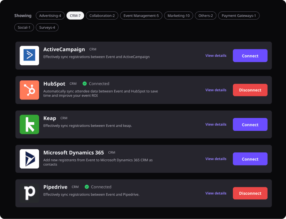Click ActiveCampaign's sync registrations description
286x219 pixels.
tap(97, 57)
